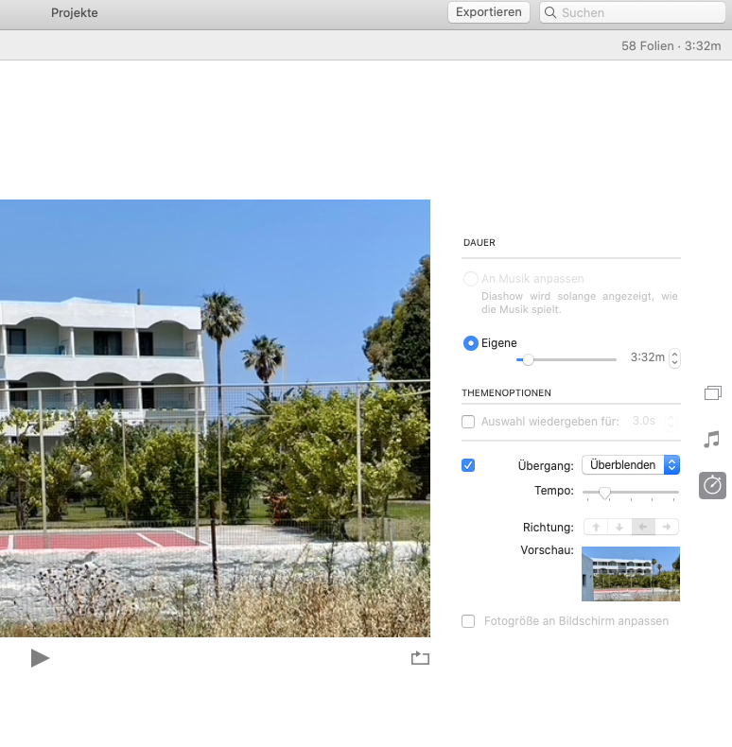Open the Überblenden transition dropdown
This screenshot has height=747, width=732.
630,465
